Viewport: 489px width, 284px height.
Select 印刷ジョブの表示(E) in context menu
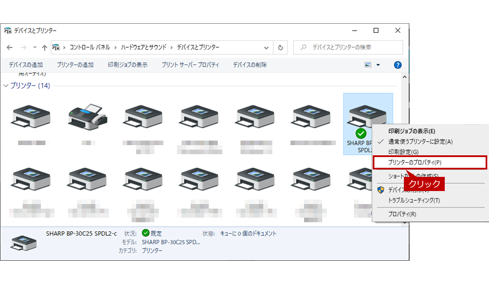(x=412, y=132)
